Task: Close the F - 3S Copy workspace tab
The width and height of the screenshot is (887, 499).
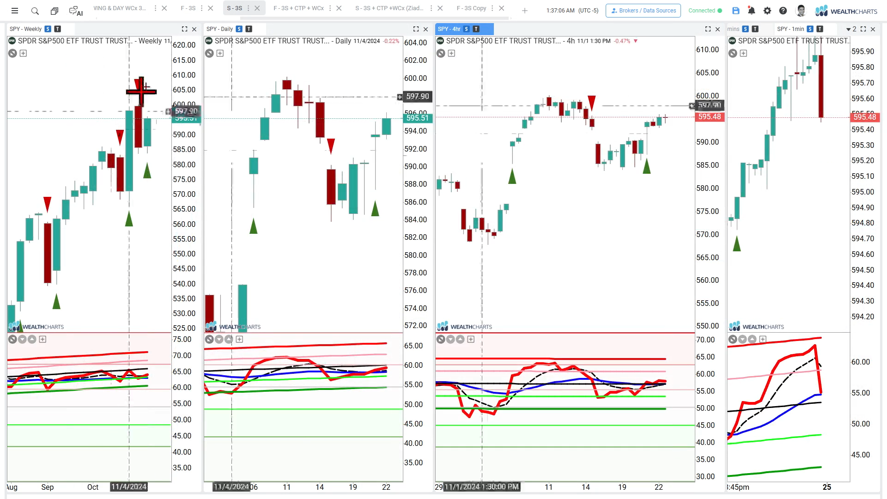Action: 502,8
